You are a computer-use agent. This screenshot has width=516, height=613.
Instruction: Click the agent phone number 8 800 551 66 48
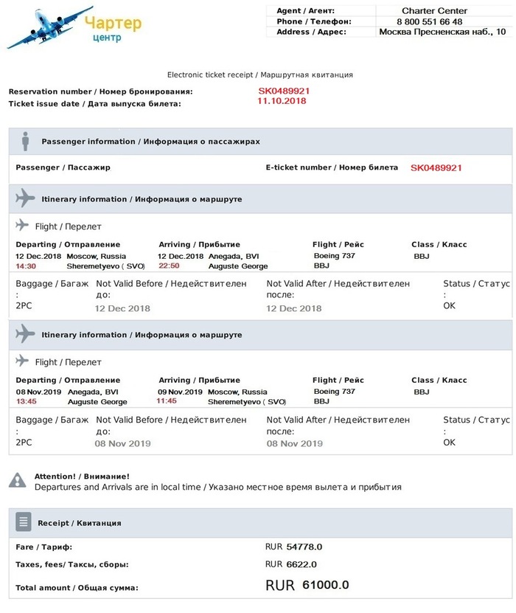pos(434,21)
